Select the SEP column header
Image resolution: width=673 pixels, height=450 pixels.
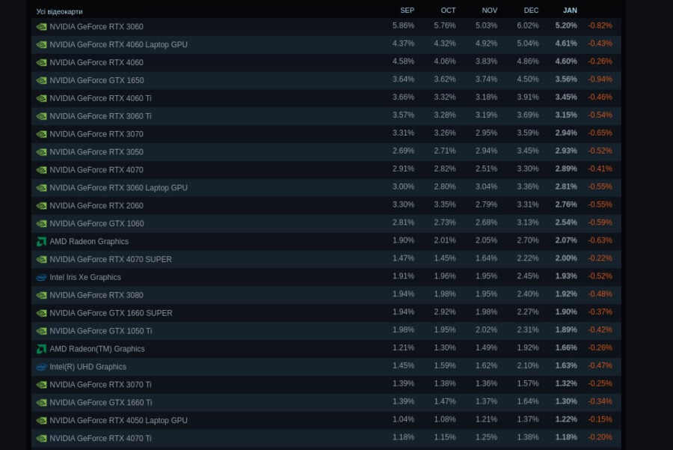point(407,10)
